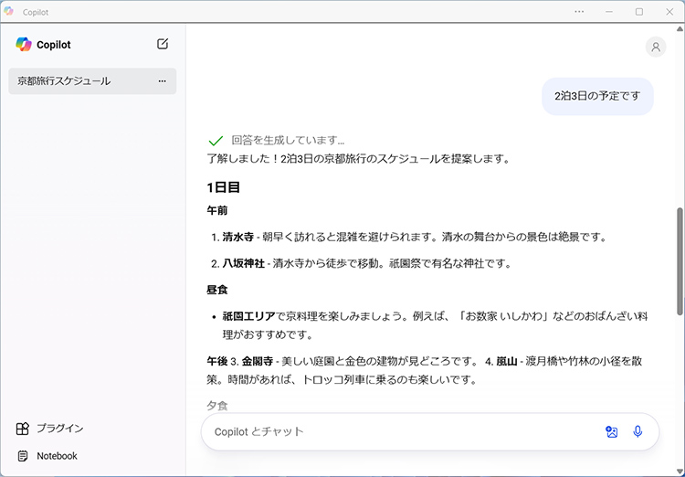Screen dimensions: 685x477
Task: Open more options for 京都旅行スケジュール chat
Action: tap(162, 81)
